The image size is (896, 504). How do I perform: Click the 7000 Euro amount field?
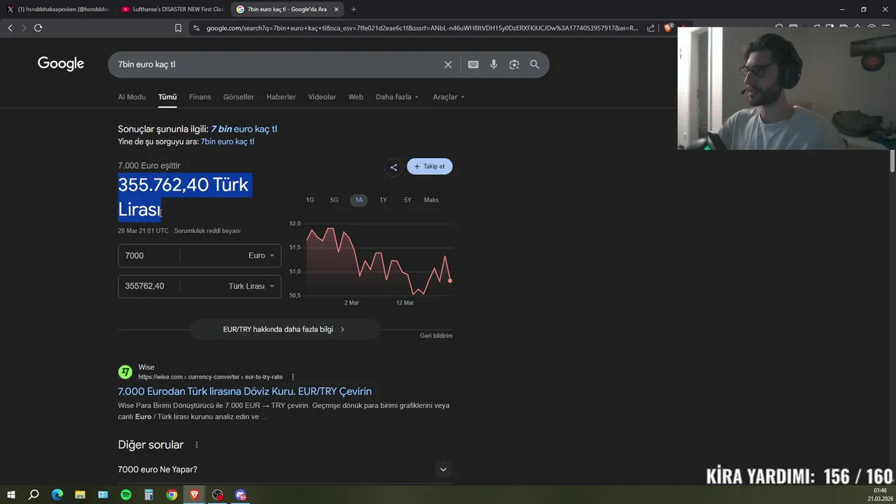148,255
